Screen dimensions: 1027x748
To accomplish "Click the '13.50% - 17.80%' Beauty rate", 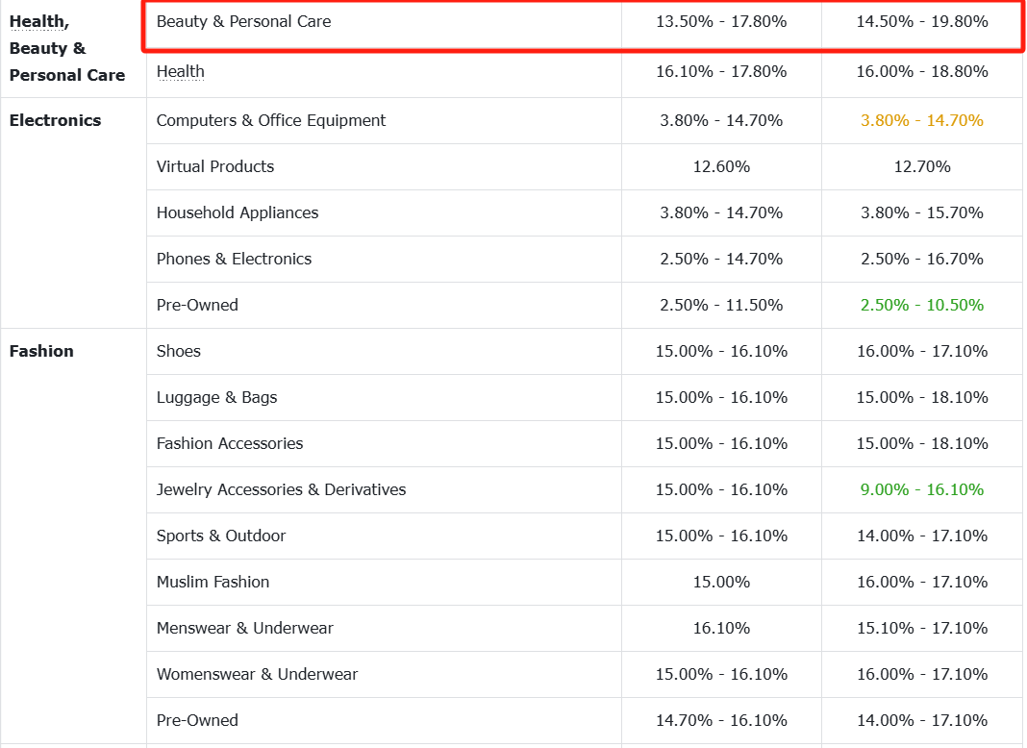I will point(721,21).
